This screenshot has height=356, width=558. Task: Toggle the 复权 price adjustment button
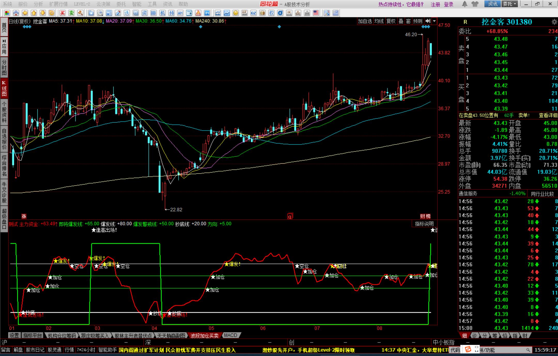391,21
